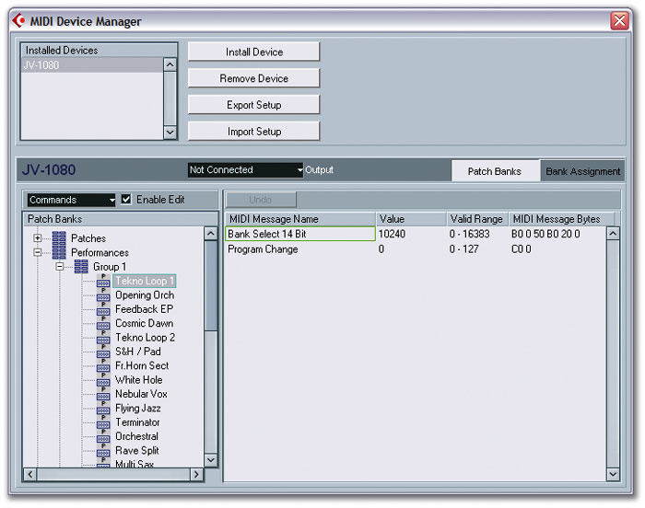Click message table scroll up arrow

point(613,234)
